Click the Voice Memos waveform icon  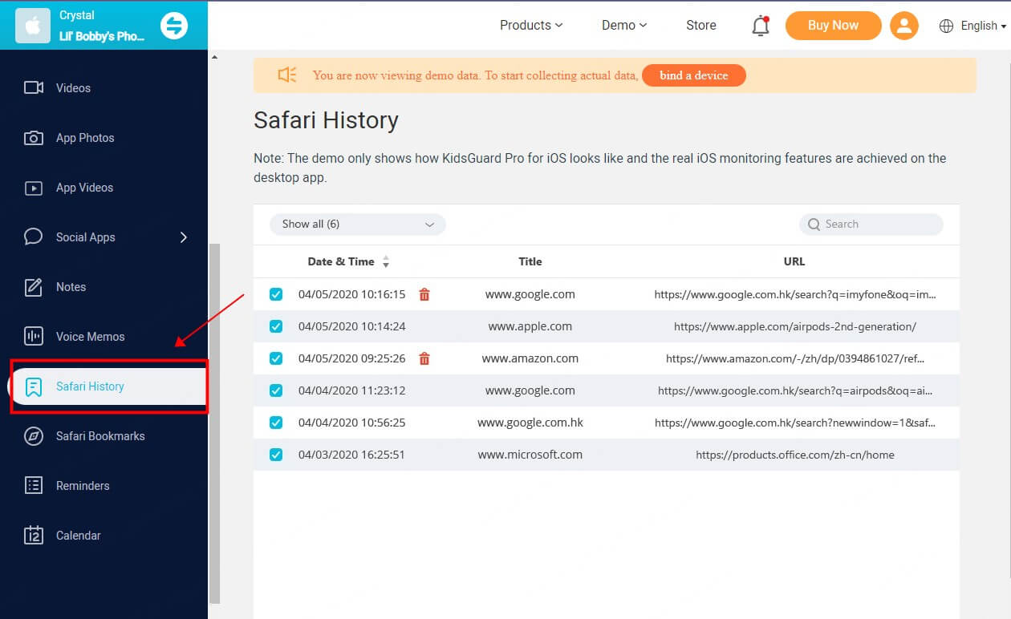point(34,337)
